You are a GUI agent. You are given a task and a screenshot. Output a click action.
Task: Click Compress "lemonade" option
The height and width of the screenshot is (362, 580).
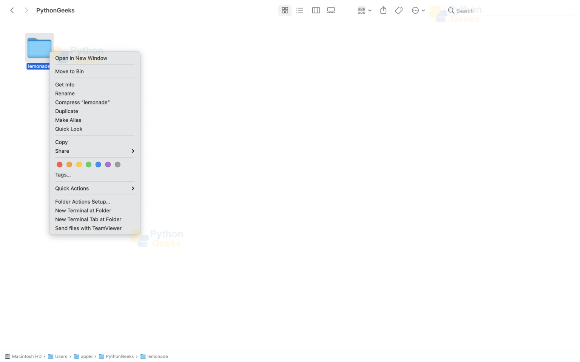coord(82,103)
